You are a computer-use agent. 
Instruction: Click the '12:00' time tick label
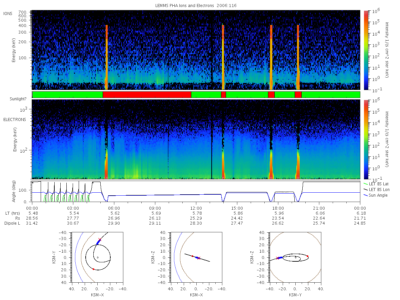pyautogui.click(x=196, y=208)
